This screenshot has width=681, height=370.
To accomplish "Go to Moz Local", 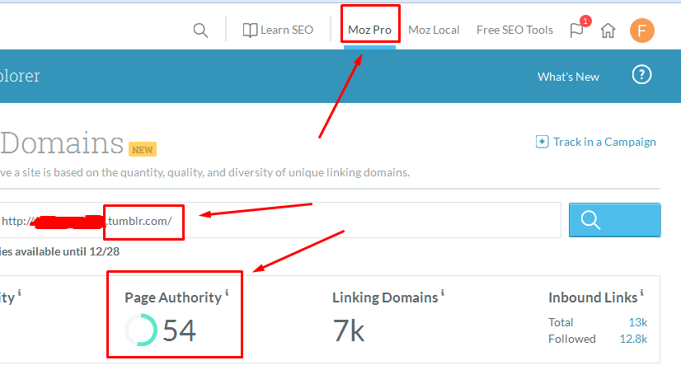I will pyautogui.click(x=434, y=30).
